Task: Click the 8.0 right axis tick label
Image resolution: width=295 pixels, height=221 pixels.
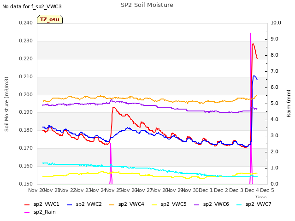Action: (275, 55)
